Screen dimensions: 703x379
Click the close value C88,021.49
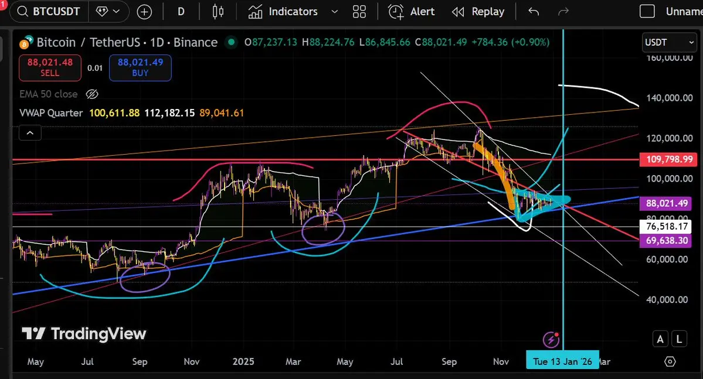(441, 42)
